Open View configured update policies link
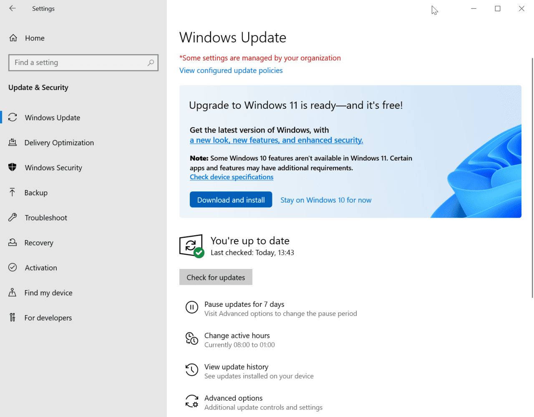 tap(231, 70)
